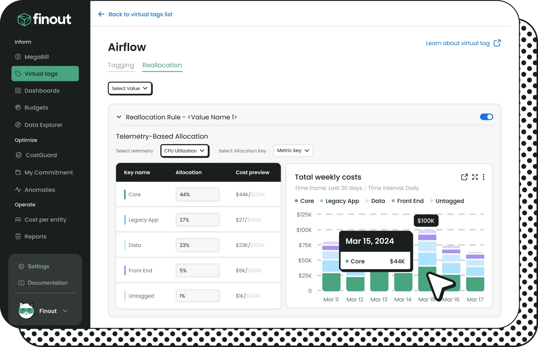
Task: Click the Virtual tags tag icon
Action: 18,74
